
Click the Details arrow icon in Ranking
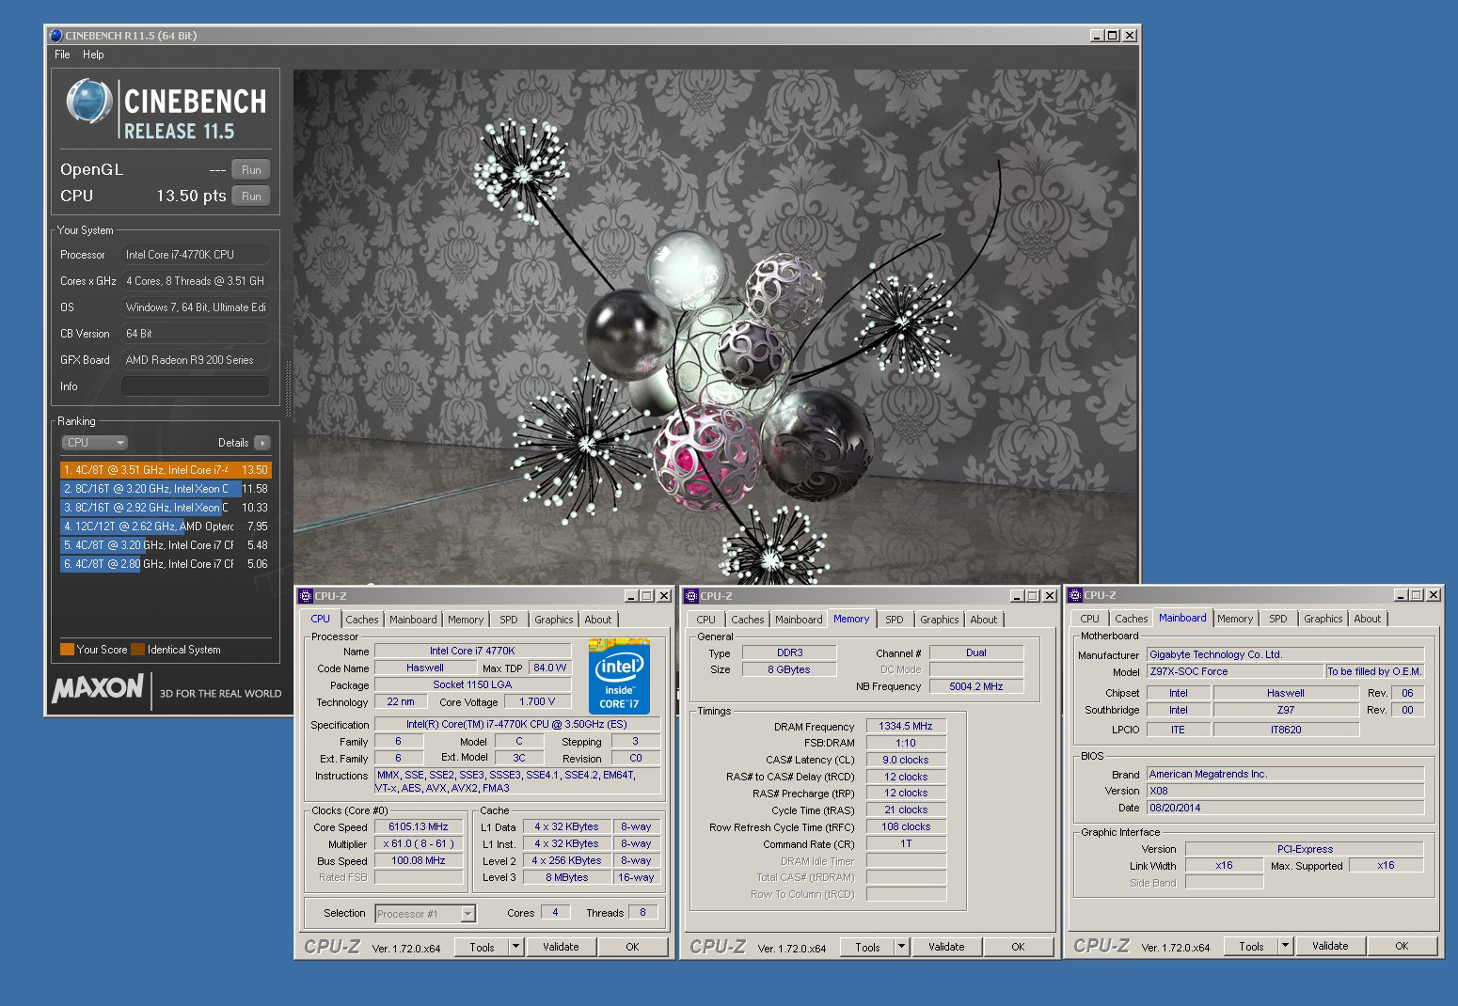coord(262,443)
